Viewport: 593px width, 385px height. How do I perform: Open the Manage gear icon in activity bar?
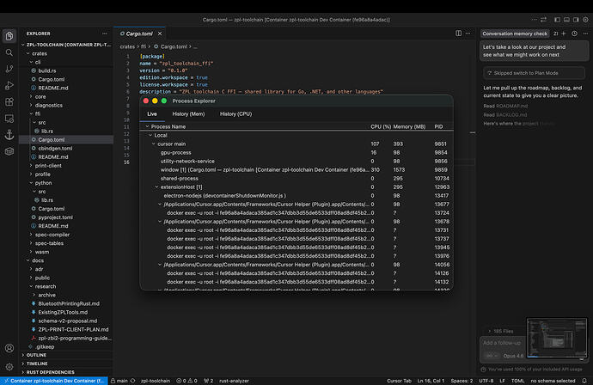pyautogui.click(x=9, y=366)
